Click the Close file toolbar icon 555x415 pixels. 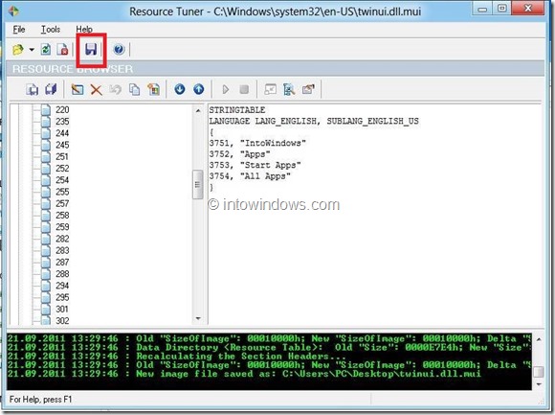point(62,50)
